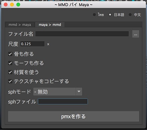147x130 pixels.
Task: Click the 尺度 scale field showing 0.125
Action: coord(32,44)
